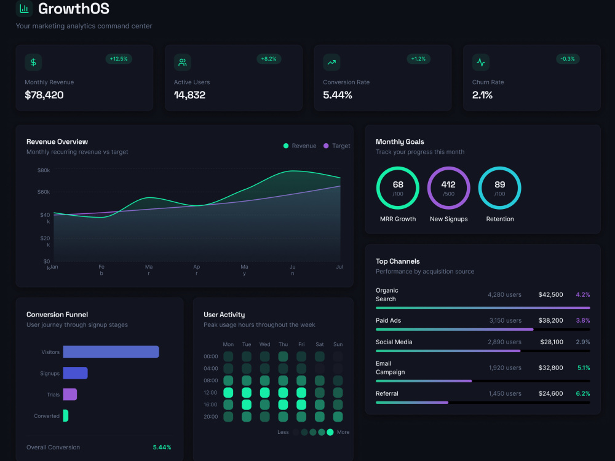Click the 1,450 users Referral count
Viewport: 615px width, 461px height.
[505, 393]
